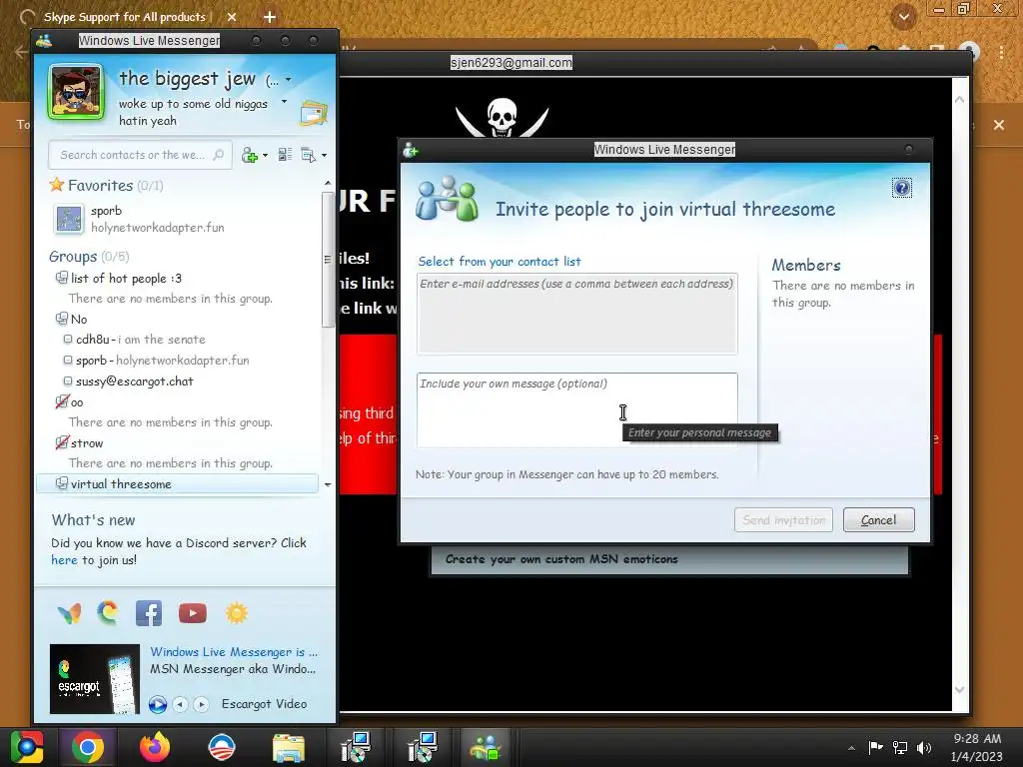Open the display name dropdown arrow
Viewport: 1023px width, 767px height.
pos(289,80)
